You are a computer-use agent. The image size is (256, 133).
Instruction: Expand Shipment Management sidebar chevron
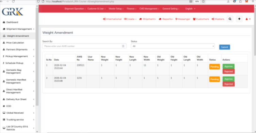click(34, 29)
